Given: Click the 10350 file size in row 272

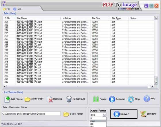Looking at the screenshot, I should point(95,53).
